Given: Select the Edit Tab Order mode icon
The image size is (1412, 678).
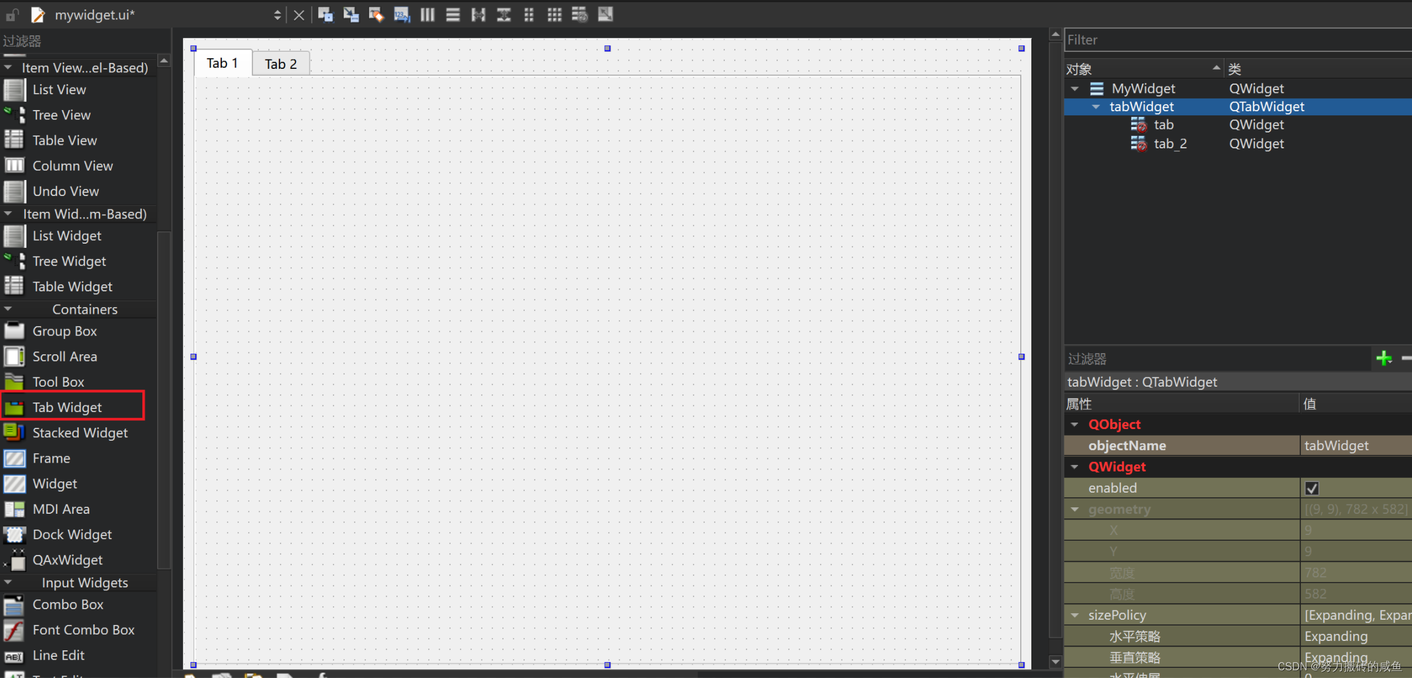Looking at the screenshot, I should click(x=402, y=15).
